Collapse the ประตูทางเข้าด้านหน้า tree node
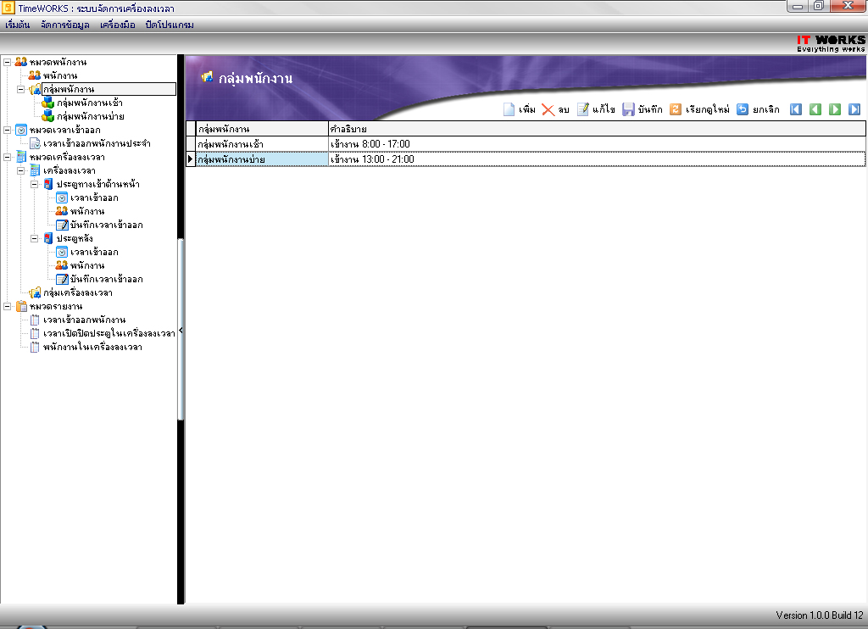 click(x=35, y=184)
